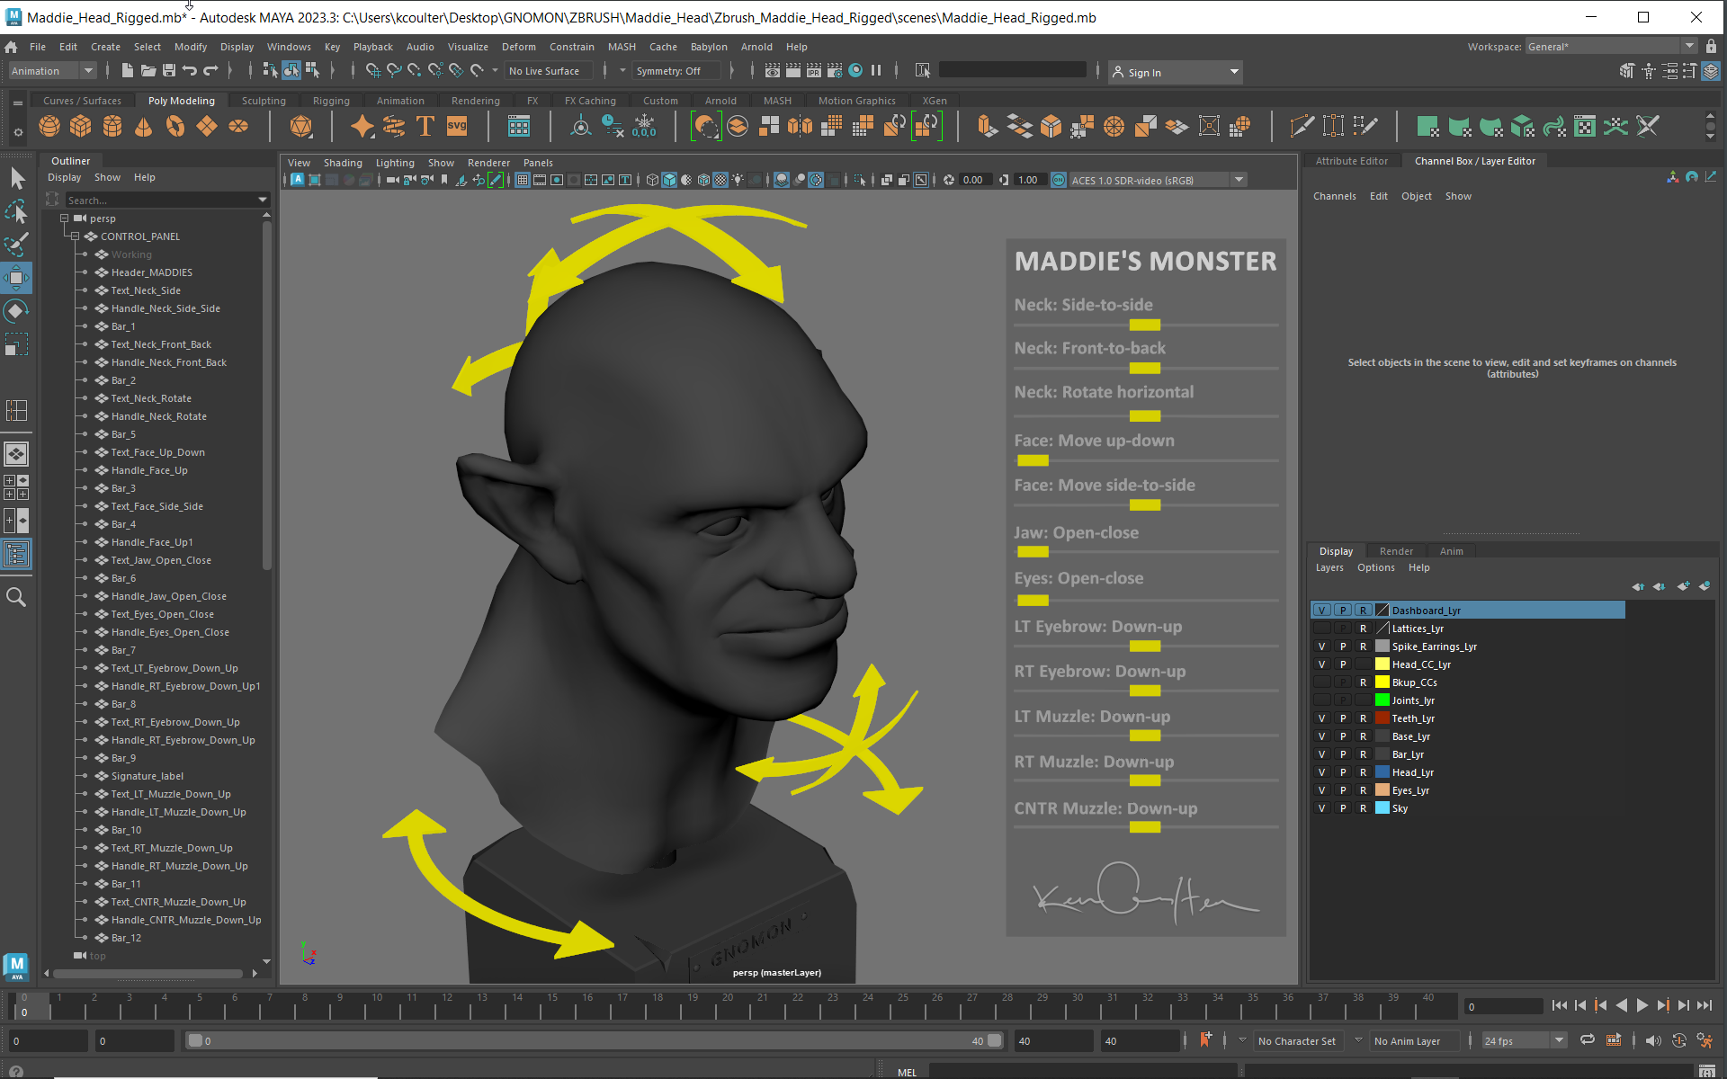Create a polygon cube from the shelf

[x=81, y=126]
